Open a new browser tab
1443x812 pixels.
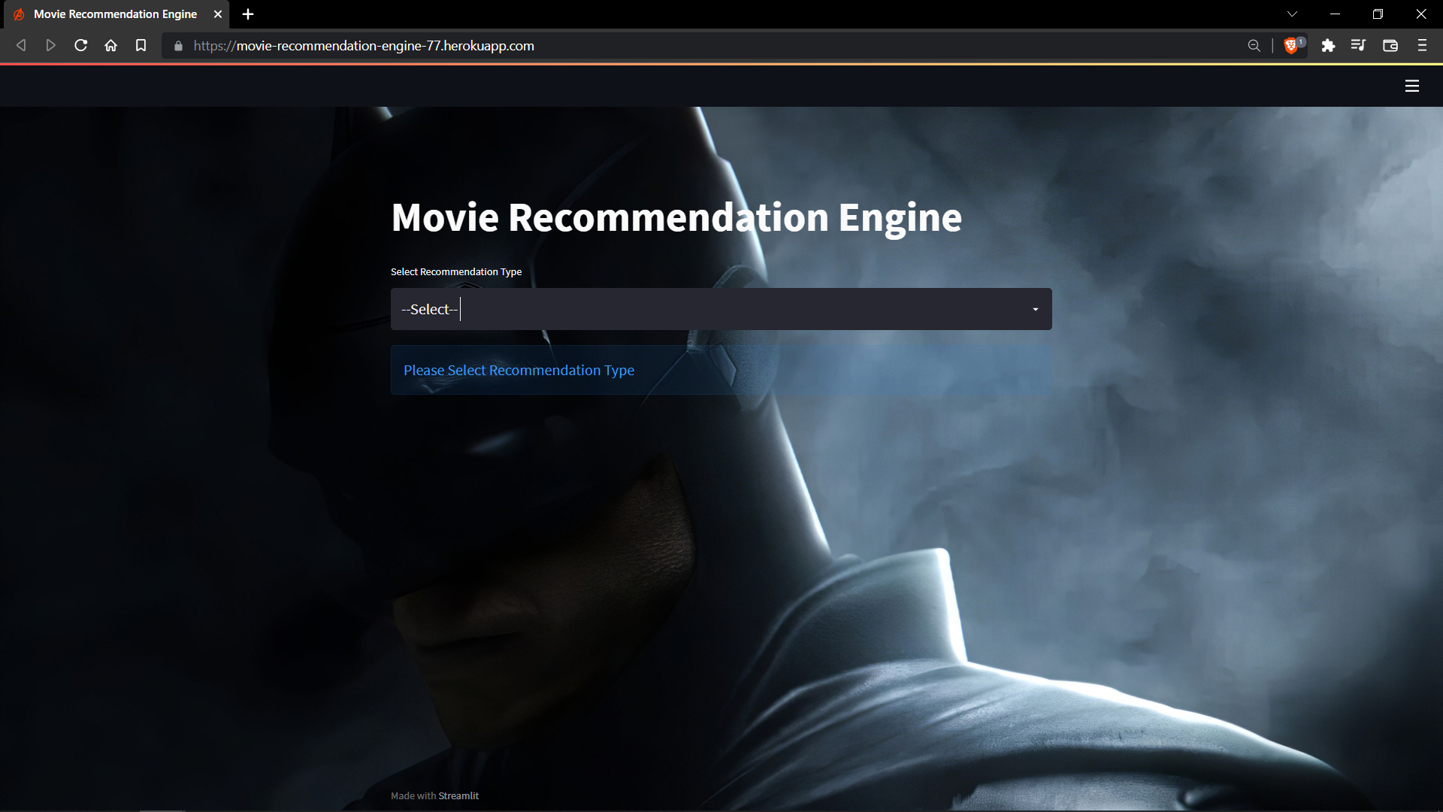pyautogui.click(x=248, y=14)
